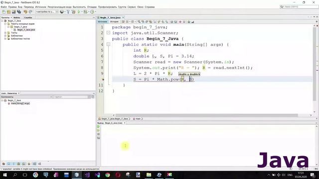Click the Undo toolbar icon
Image resolution: width=319 pixels, height=179 pixels.
25,12
